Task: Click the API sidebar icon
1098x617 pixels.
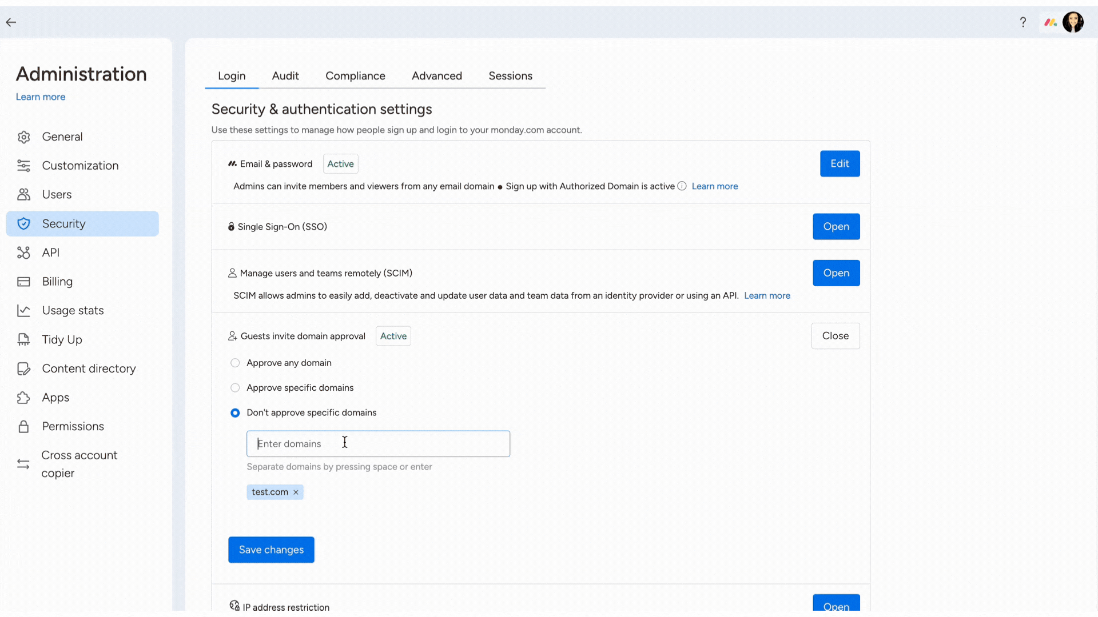Action: click(x=24, y=253)
